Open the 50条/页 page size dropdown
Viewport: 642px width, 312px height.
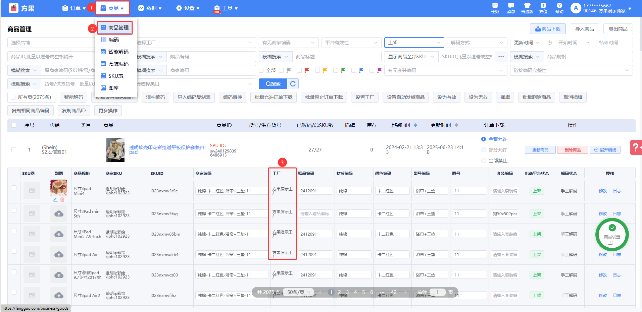[x=298, y=292]
